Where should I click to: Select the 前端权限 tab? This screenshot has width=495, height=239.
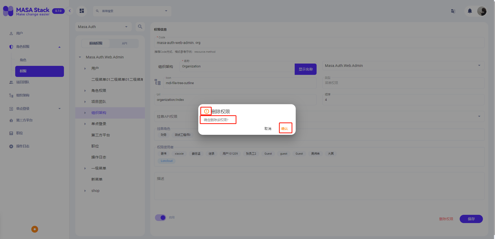95,43
